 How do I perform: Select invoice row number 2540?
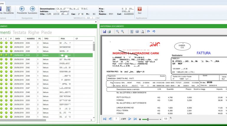[x=46, y=59]
